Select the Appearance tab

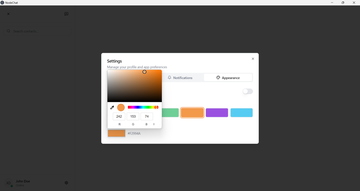pos(228,78)
